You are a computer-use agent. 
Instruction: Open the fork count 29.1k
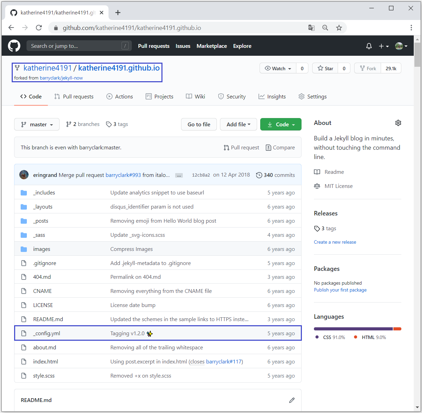tap(391, 68)
